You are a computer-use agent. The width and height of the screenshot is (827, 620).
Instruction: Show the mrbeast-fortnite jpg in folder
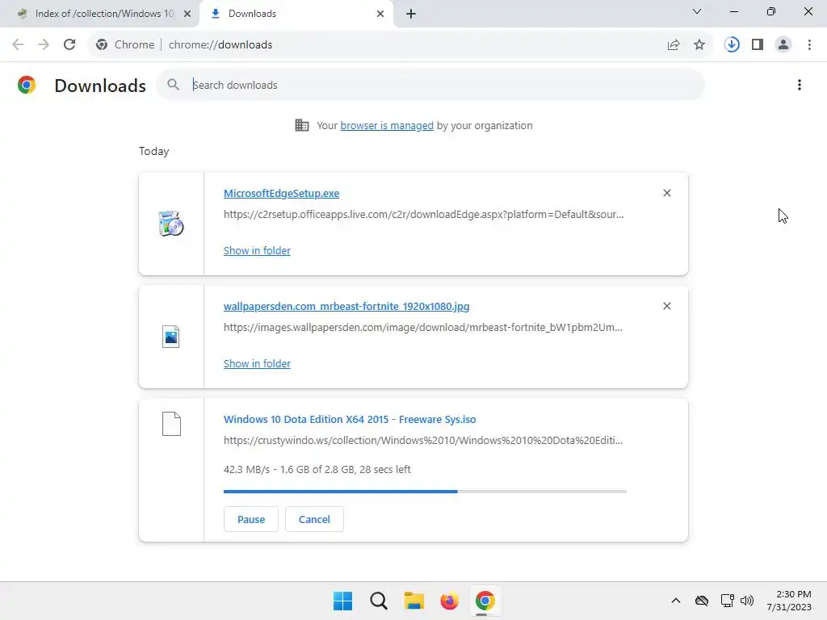point(257,364)
